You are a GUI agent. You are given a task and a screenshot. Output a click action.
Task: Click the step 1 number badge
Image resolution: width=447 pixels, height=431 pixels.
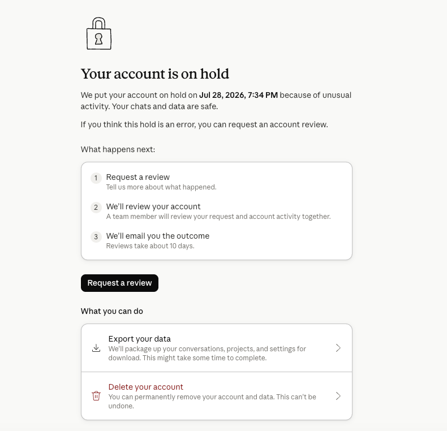pyautogui.click(x=96, y=178)
